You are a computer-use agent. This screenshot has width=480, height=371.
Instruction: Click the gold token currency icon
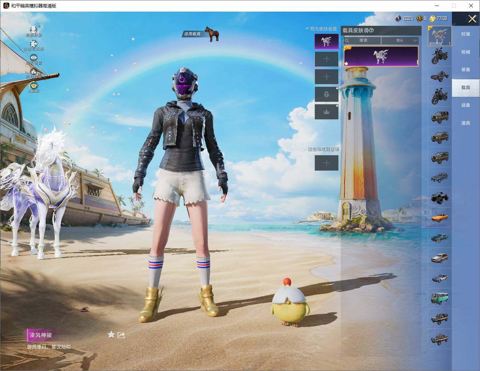pos(420,18)
